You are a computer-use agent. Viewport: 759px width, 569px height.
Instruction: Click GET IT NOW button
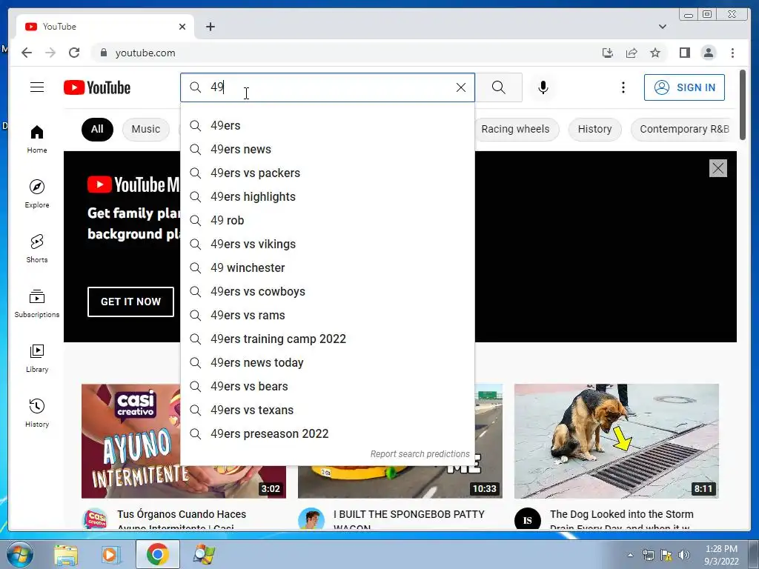(130, 302)
